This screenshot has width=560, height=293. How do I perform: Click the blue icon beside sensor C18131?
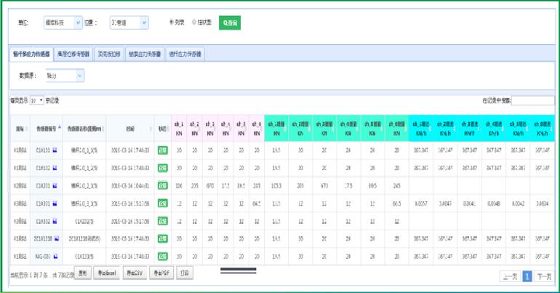click(55, 150)
